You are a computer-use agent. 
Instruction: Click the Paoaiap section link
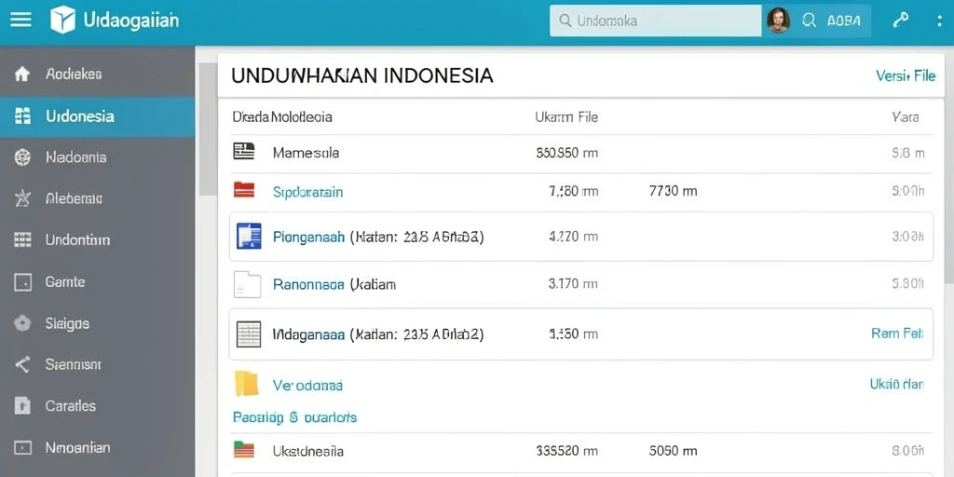294,417
